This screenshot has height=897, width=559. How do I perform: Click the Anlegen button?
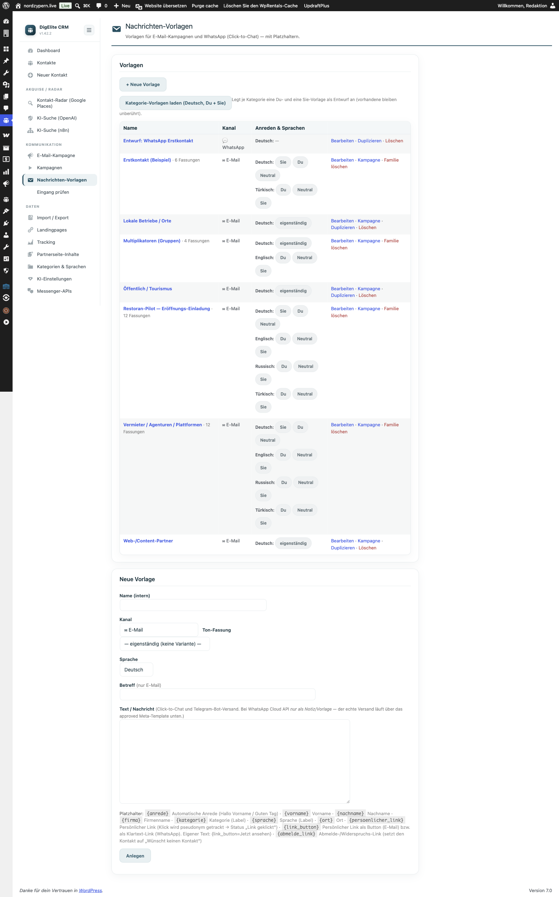[135, 855]
